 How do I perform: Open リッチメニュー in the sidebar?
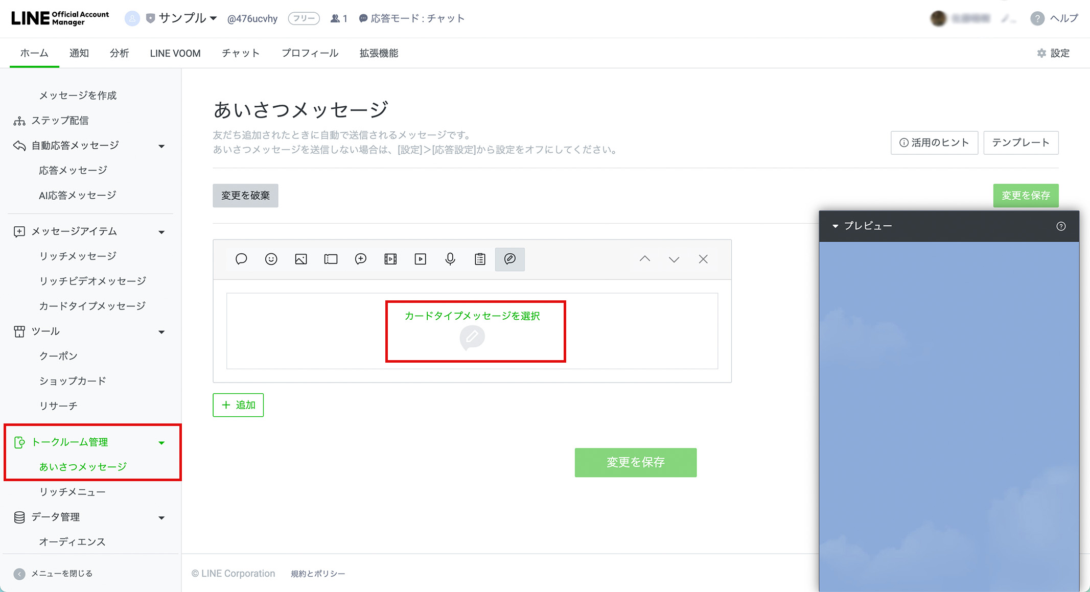pos(72,492)
